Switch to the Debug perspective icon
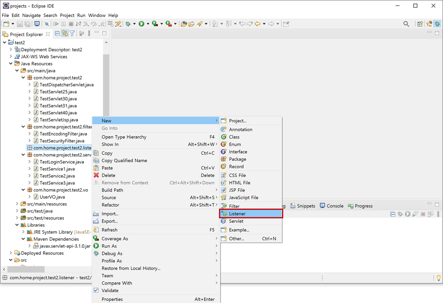Image resolution: width=443 pixels, height=303 pixels. 437,24
